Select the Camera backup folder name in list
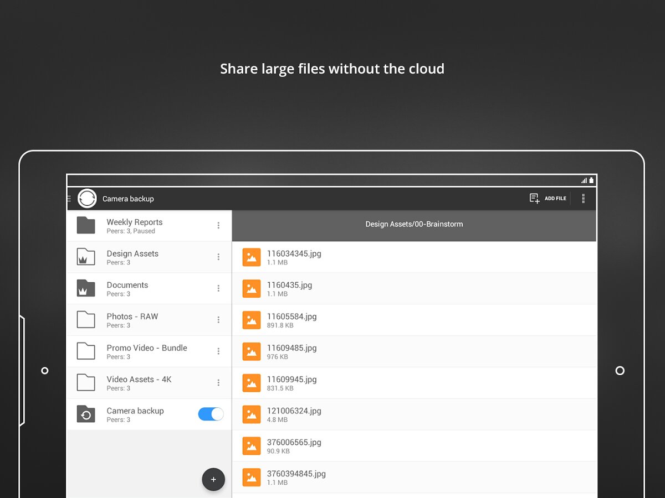The image size is (665, 498). click(x=135, y=411)
